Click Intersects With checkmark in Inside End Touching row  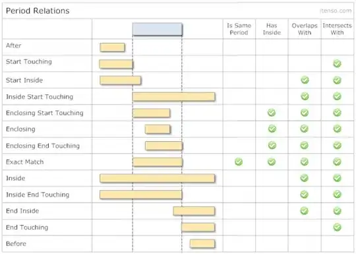pos(337,194)
